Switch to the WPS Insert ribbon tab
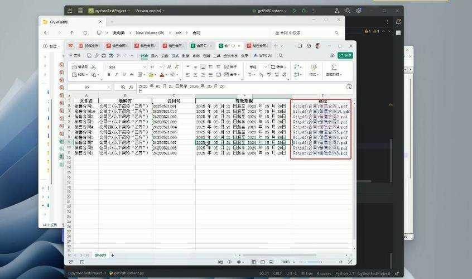472x279 pixels. coord(155,56)
